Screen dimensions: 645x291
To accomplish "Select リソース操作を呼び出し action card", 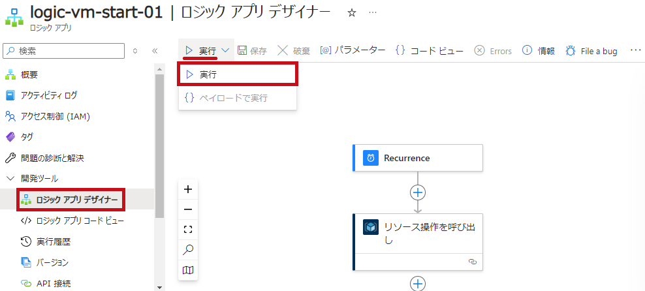I will point(418,241).
